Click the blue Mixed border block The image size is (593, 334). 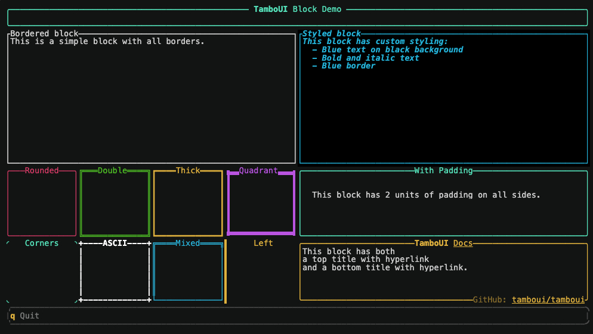click(x=188, y=271)
